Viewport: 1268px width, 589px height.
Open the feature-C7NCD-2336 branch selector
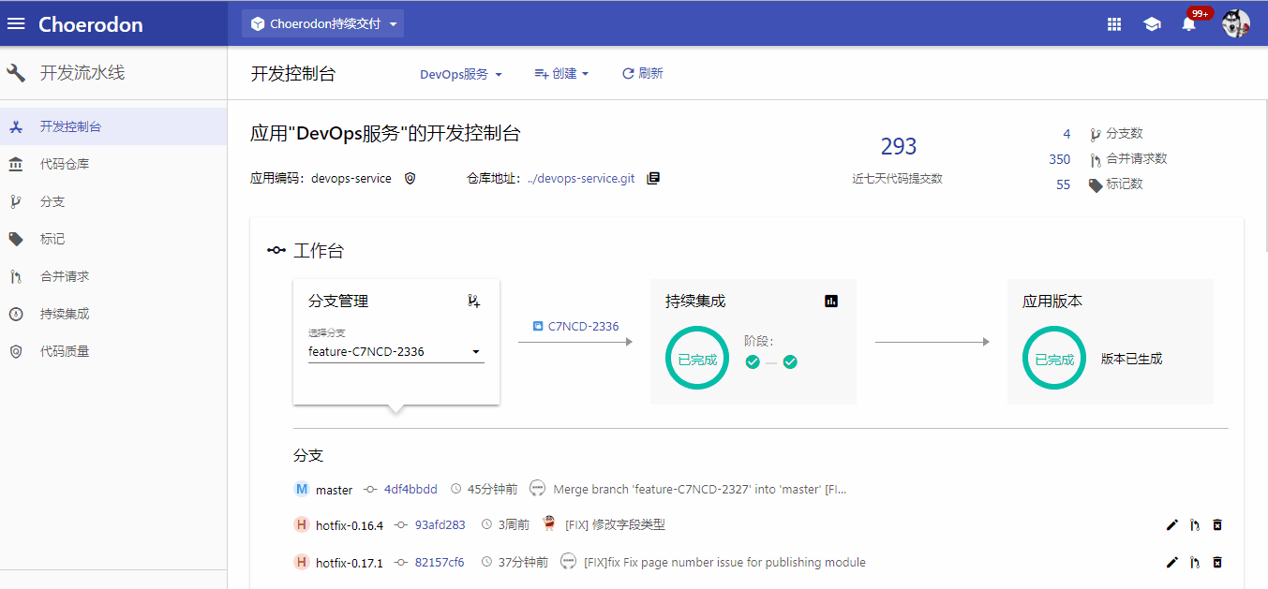(396, 352)
